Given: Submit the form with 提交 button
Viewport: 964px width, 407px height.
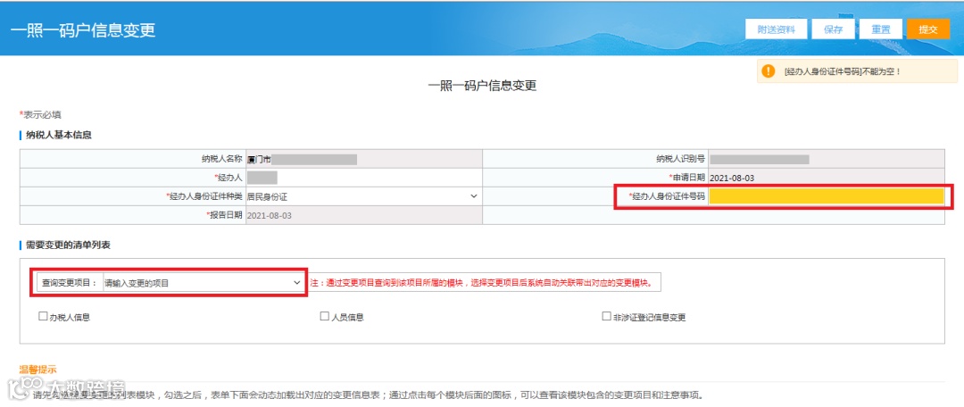Looking at the screenshot, I should pos(927,29).
